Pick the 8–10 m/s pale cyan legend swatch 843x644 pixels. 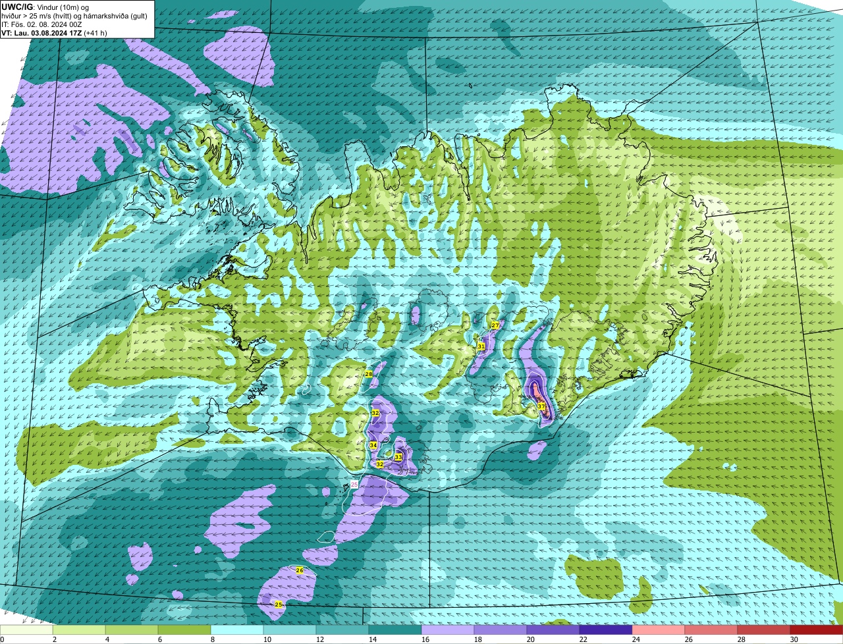[237, 630]
